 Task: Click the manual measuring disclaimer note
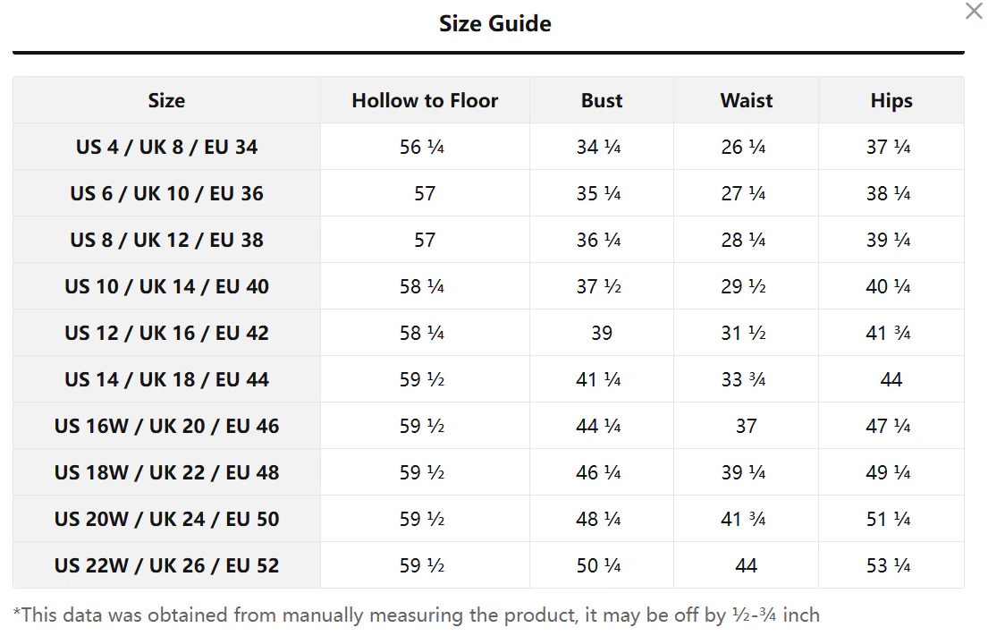[416, 615]
